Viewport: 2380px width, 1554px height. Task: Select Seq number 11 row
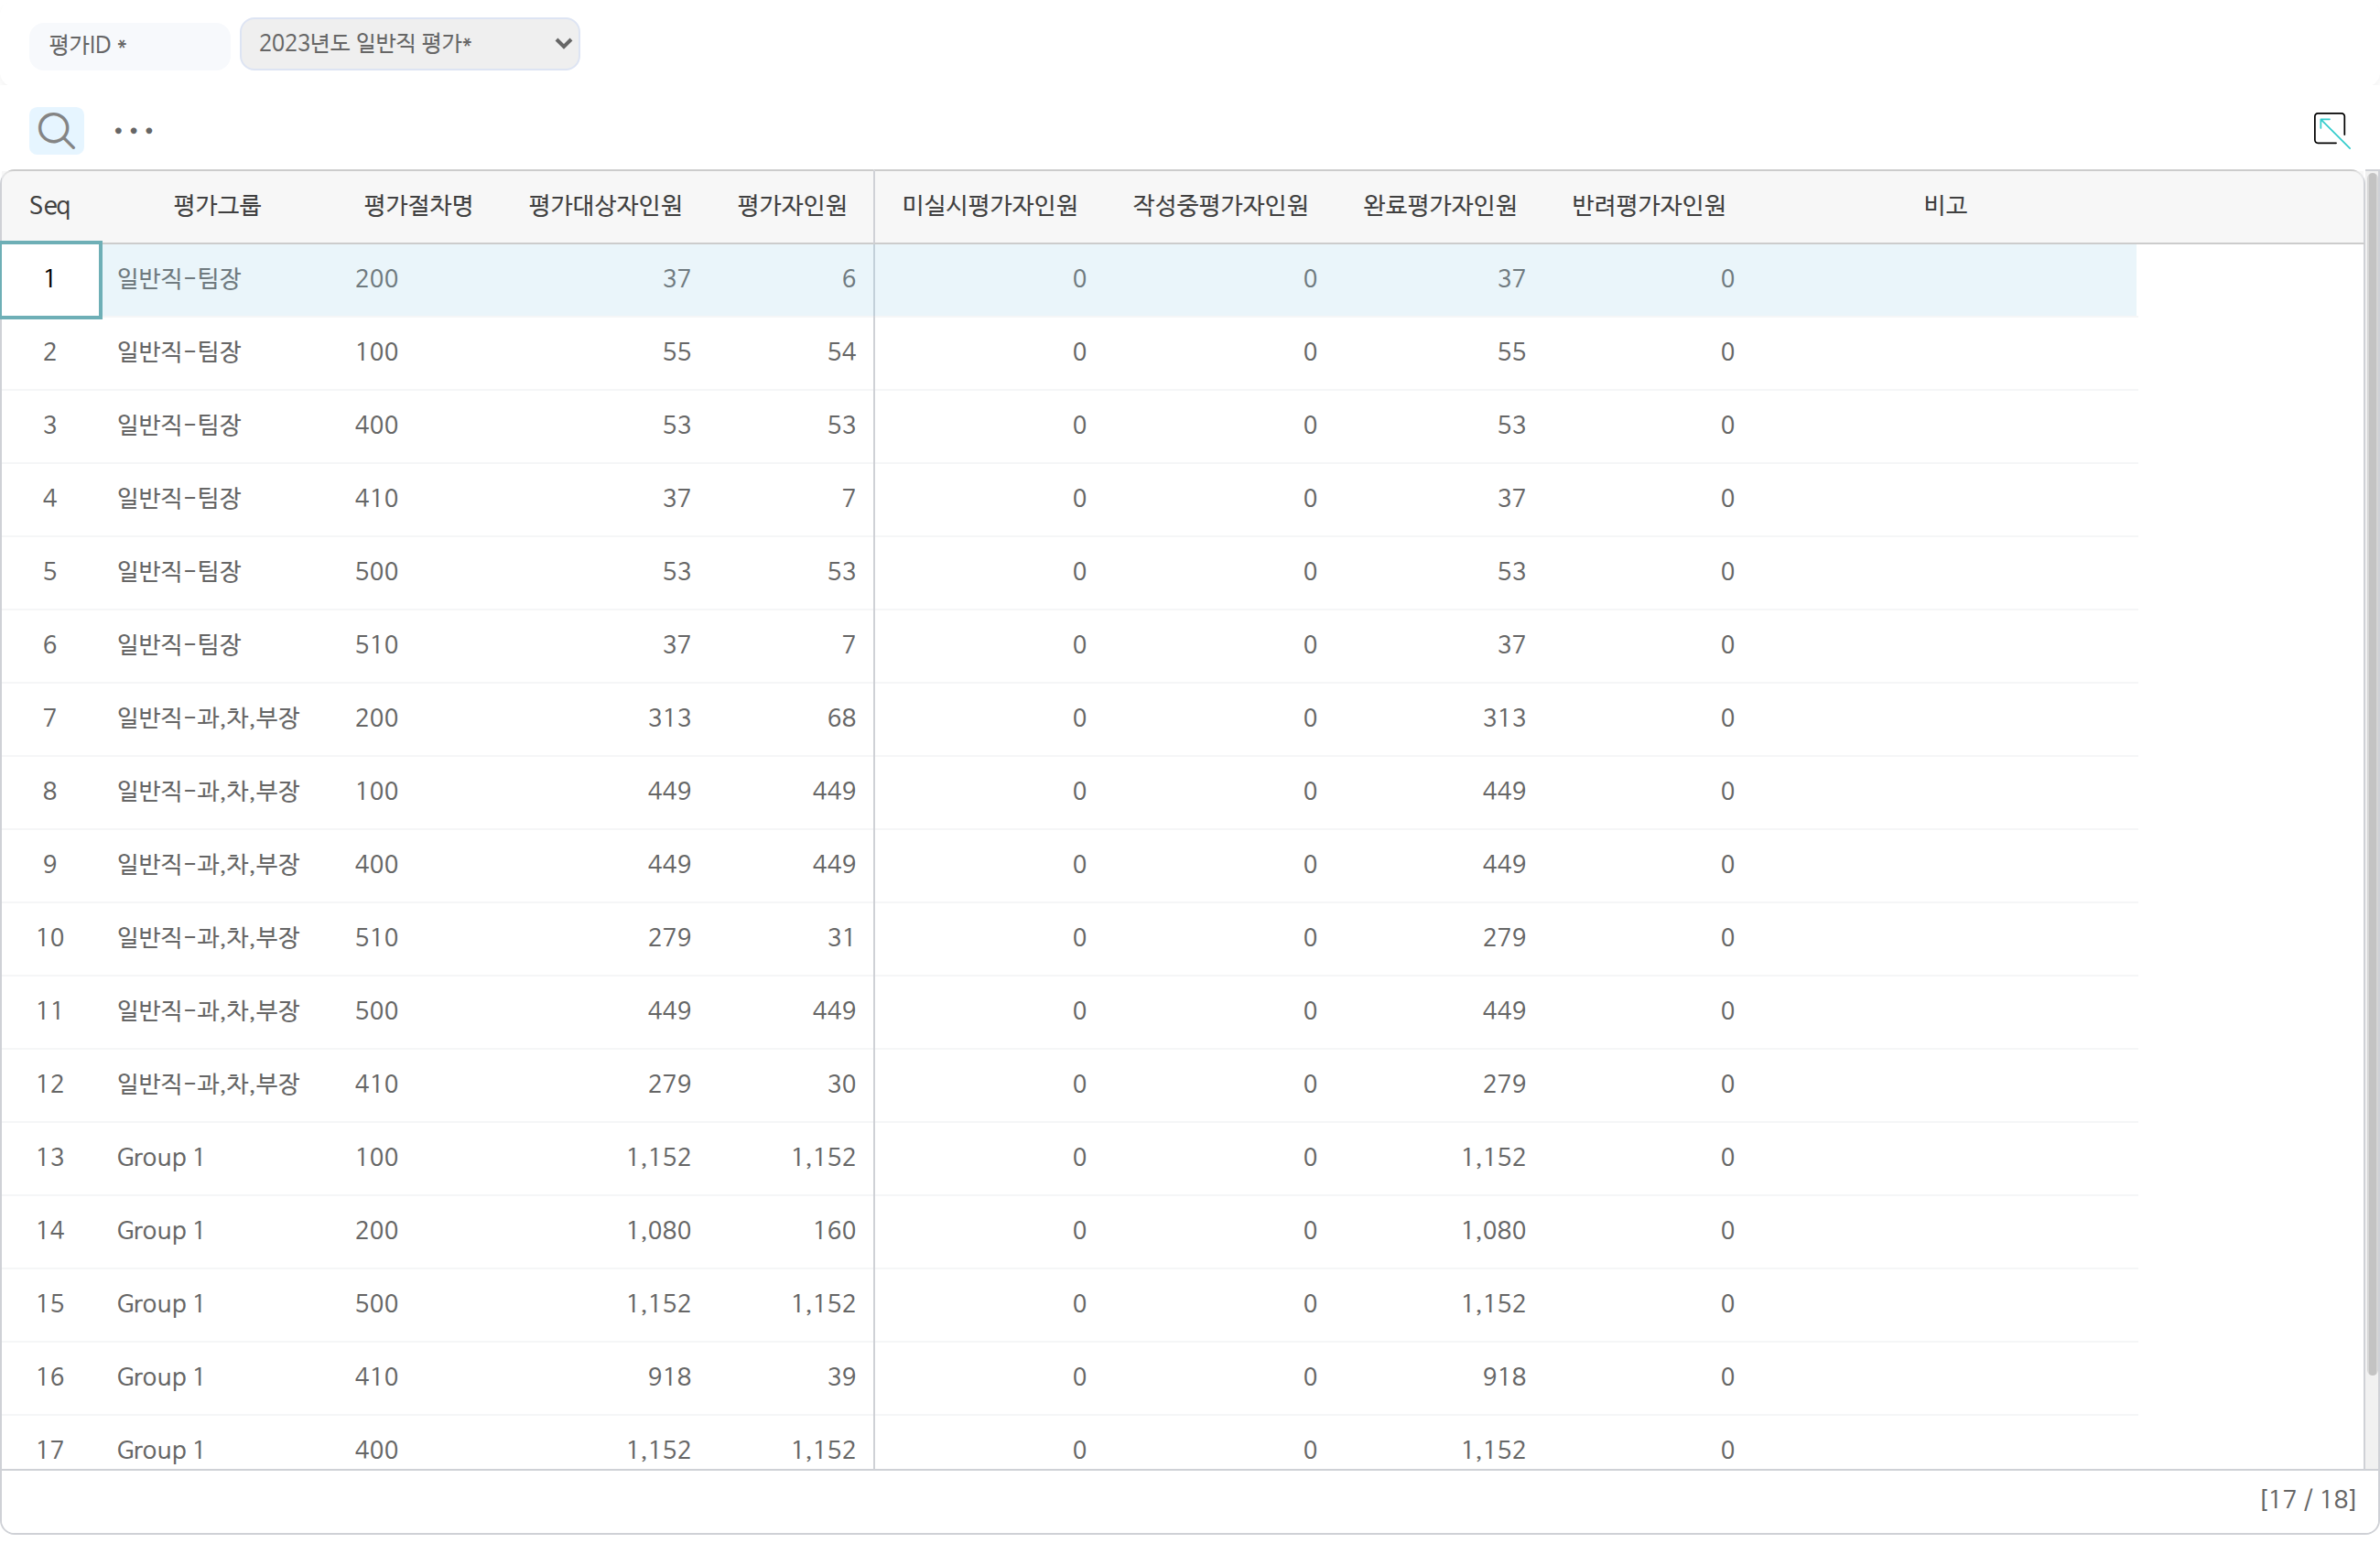pyautogui.click(x=50, y=1011)
